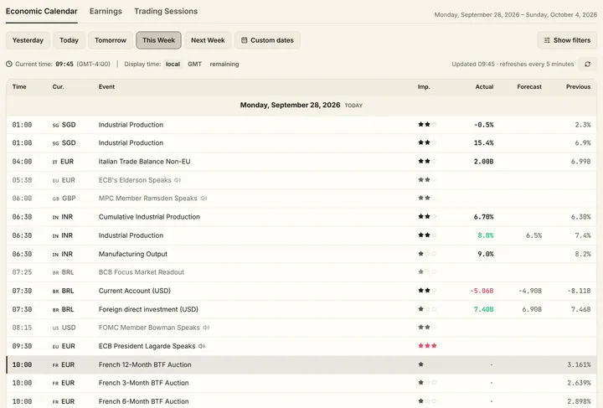
Task: Click importance stars for Italian Trade Balance Non-EU
Action: coord(427,161)
